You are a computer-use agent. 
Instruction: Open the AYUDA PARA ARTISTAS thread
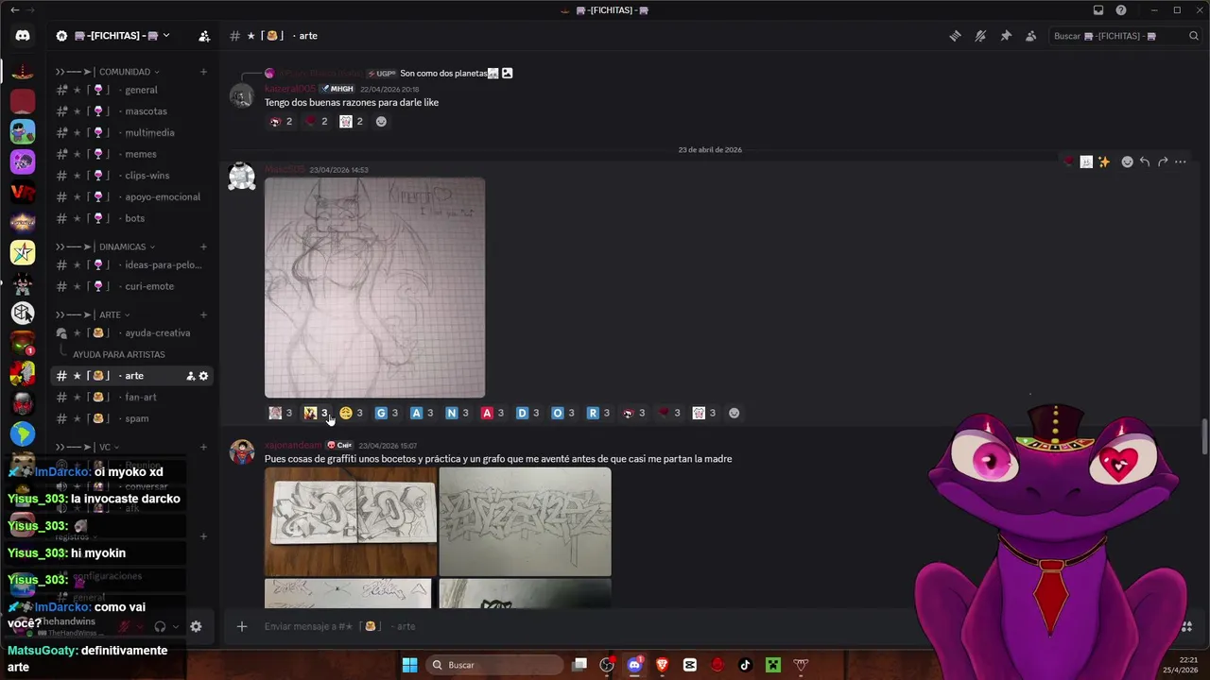119,354
